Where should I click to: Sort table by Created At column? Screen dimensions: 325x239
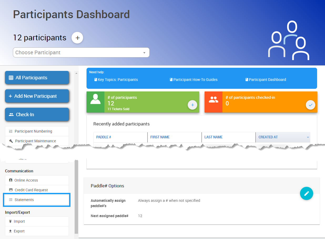tap(283, 137)
